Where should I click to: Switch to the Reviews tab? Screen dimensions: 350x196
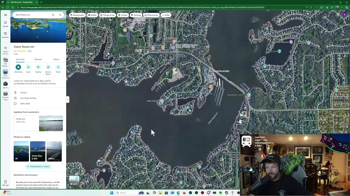point(38,59)
